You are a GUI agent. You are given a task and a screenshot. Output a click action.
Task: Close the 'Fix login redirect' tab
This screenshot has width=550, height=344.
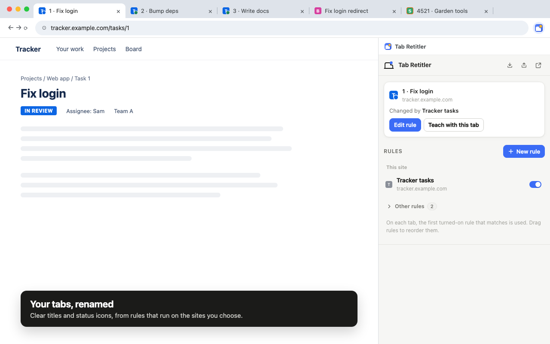tap(394, 11)
